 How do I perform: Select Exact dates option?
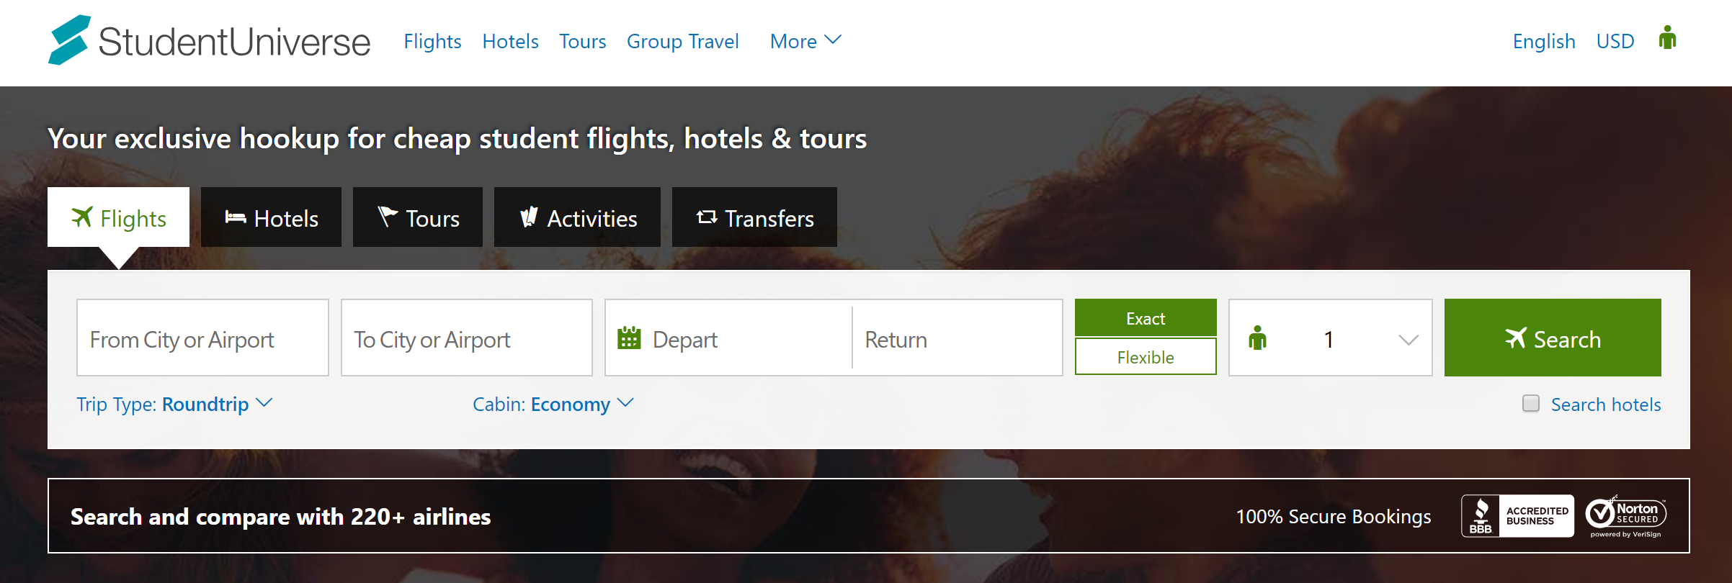pyautogui.click(x=1146, y=318)
